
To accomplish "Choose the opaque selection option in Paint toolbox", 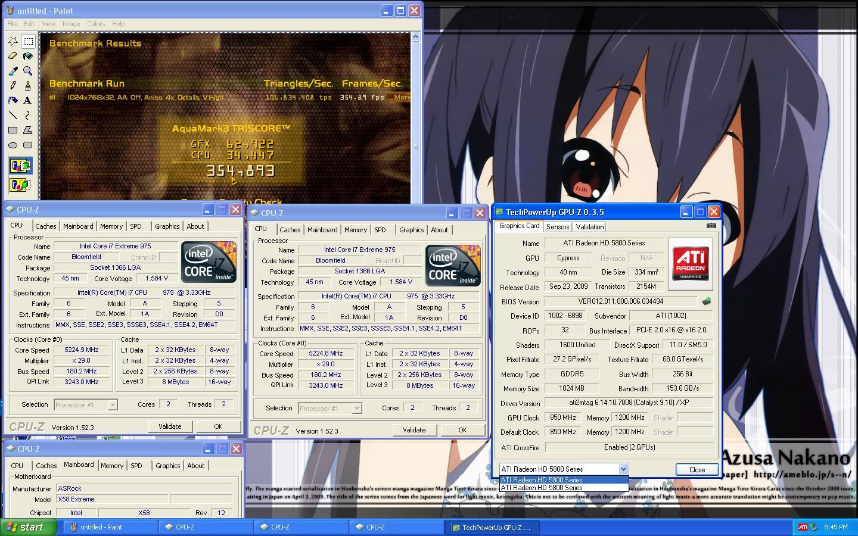I will 20,166.
